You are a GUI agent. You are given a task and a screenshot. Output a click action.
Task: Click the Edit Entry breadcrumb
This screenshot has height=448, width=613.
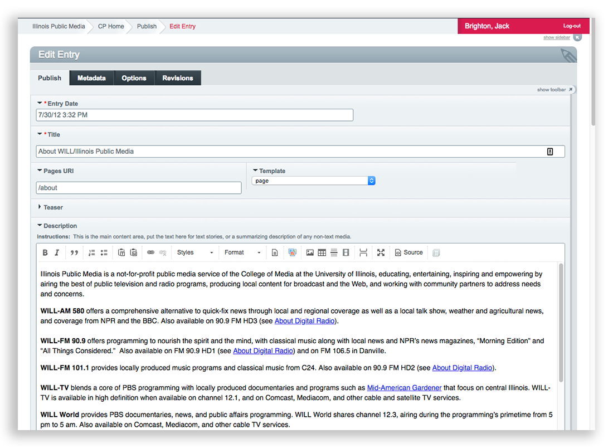tap(183, 26)
